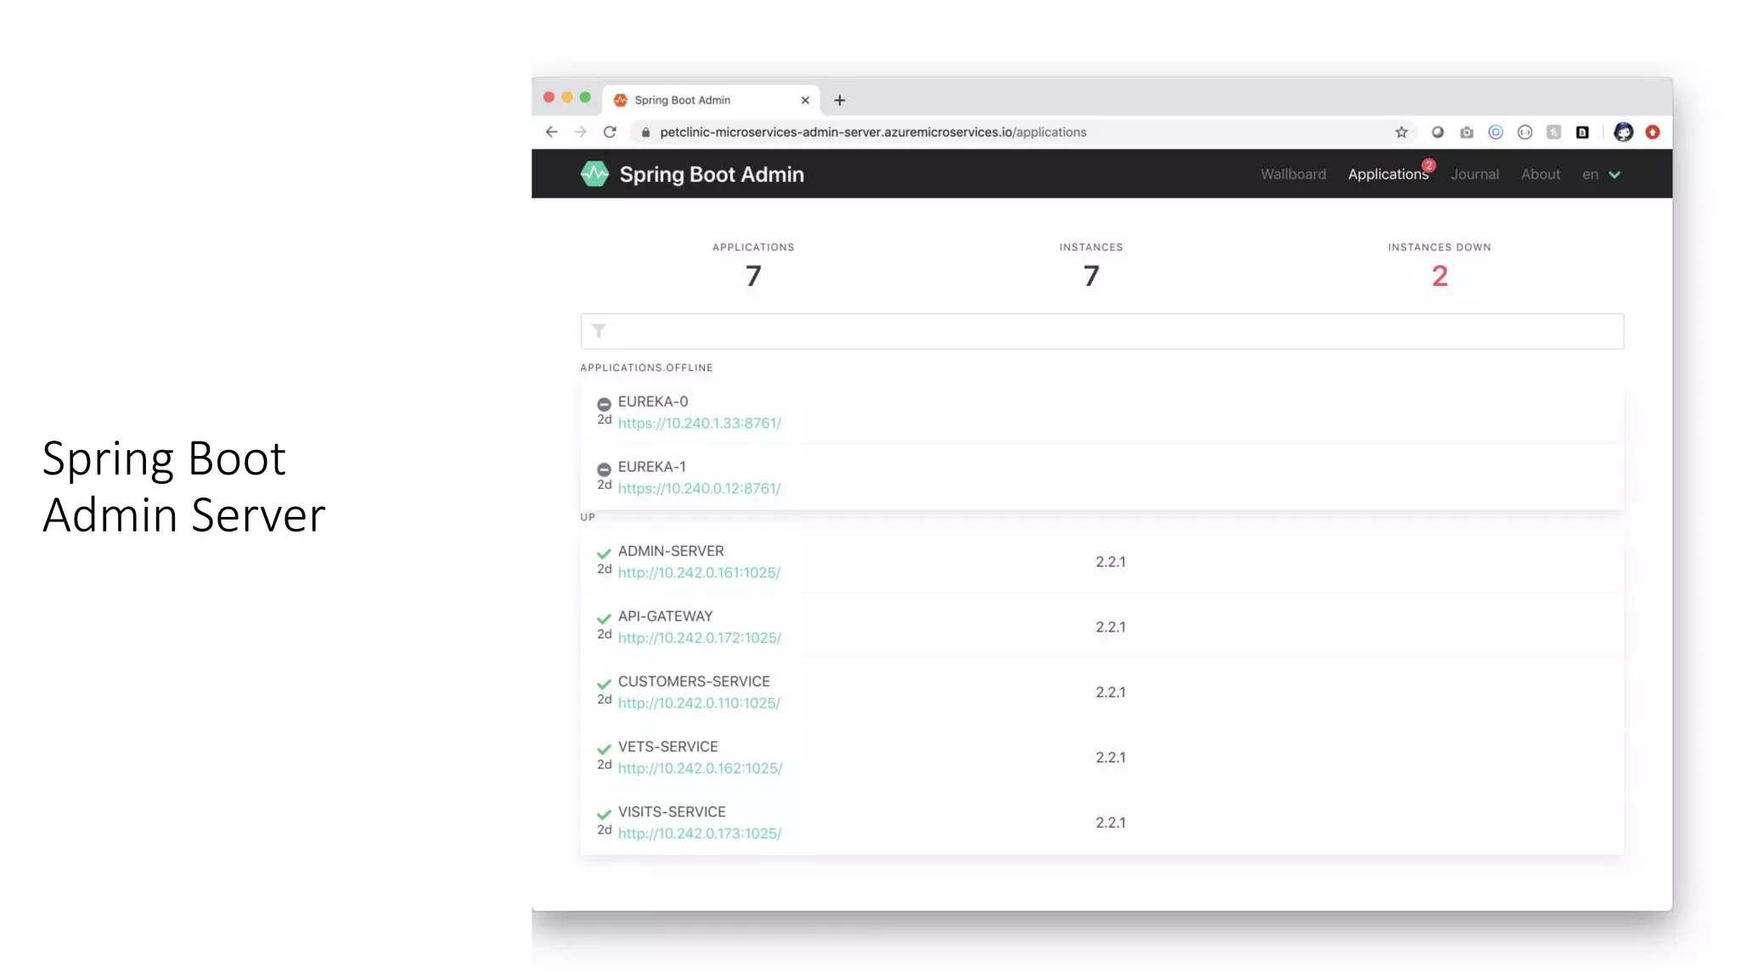Click the EUREKA-1 offline status icon
Viewport: 1739px width, 978px height.
point(604,469)
